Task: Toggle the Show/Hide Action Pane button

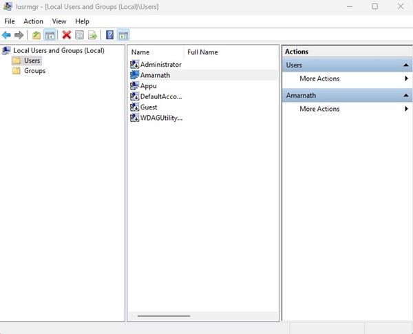Action: point(123,35)
